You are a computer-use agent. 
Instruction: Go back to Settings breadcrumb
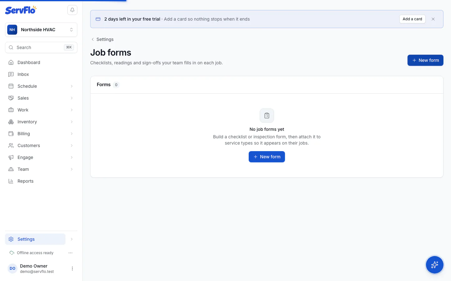(102, 39)
